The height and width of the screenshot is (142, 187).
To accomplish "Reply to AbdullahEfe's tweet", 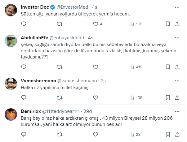I will click(x=24, y=67).
